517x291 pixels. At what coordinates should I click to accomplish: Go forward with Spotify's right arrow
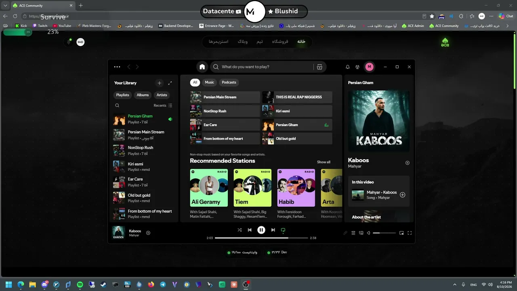click(137, 67)
